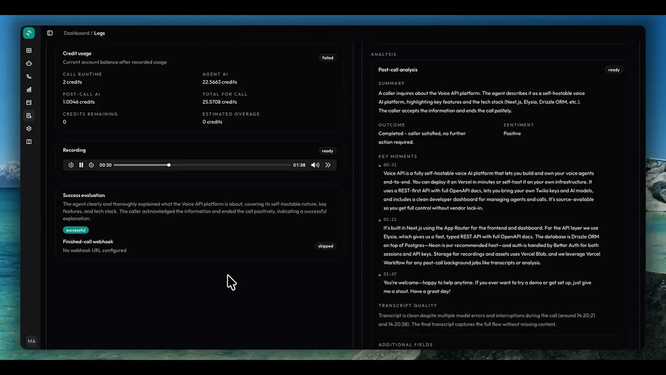Click the Finished-call webhook heading

pyautogui.click(x=88, y=242)
